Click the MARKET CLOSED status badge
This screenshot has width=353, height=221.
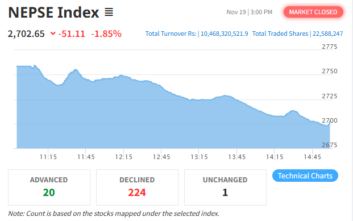tap(313, 12)
